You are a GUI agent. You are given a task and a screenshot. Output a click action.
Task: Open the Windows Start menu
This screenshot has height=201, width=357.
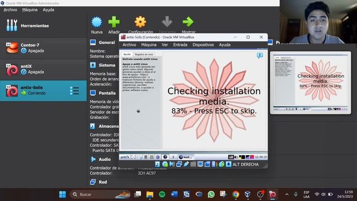click(x=62, y=194)
